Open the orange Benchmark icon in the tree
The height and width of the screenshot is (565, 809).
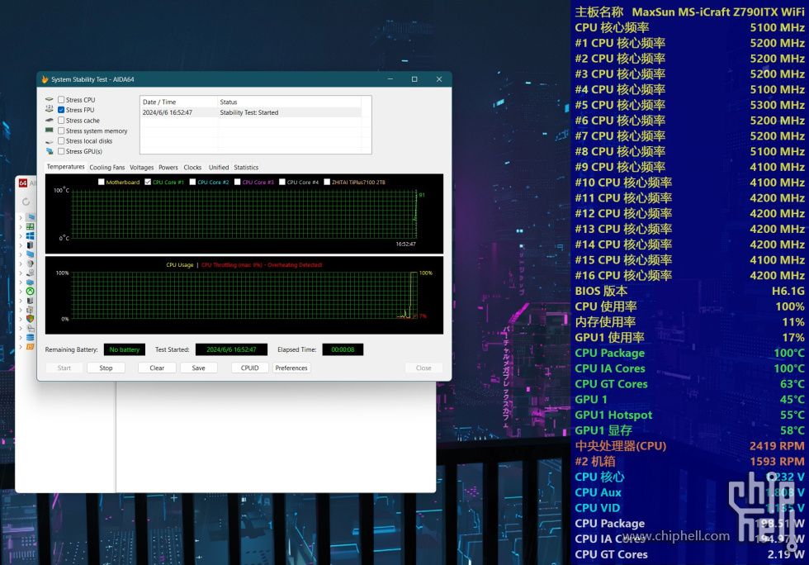(x=31, y=347)
